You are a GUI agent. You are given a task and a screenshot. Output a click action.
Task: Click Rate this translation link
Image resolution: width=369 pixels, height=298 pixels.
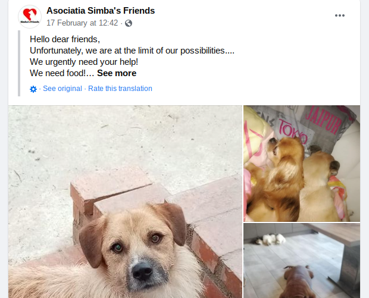pos(120,89)
